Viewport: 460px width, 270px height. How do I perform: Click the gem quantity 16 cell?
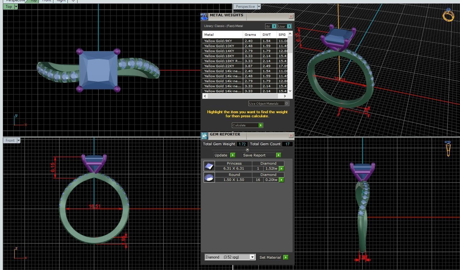(x=258, y=180)
